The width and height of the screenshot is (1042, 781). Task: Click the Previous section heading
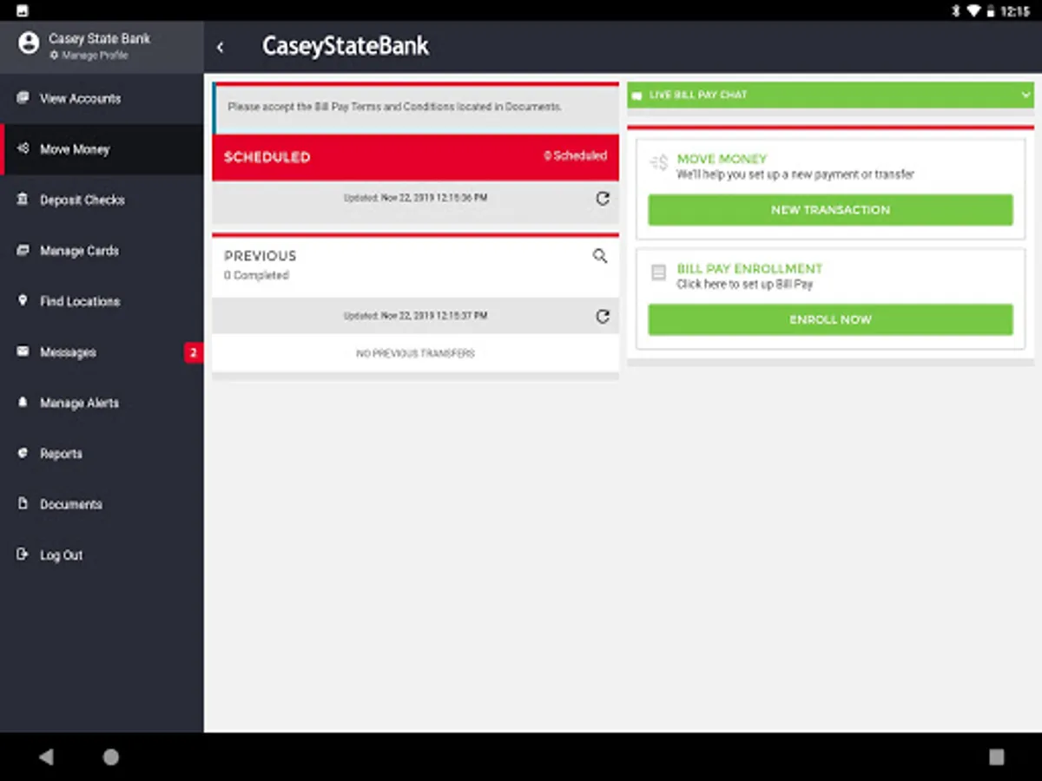260,256
